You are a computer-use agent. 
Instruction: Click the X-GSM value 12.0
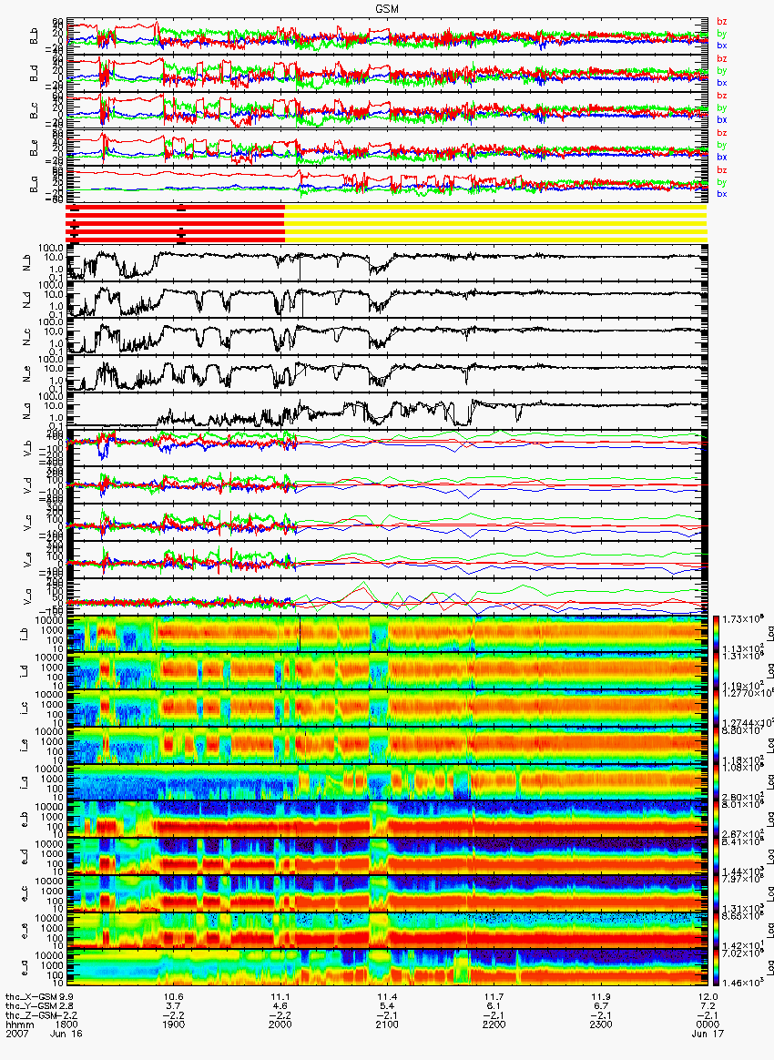(708, 997)
